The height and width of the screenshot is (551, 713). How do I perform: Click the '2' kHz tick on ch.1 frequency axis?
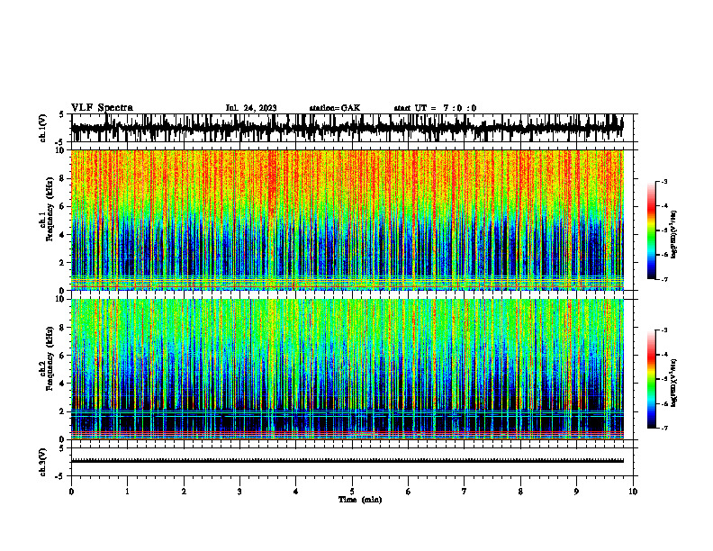63,262
